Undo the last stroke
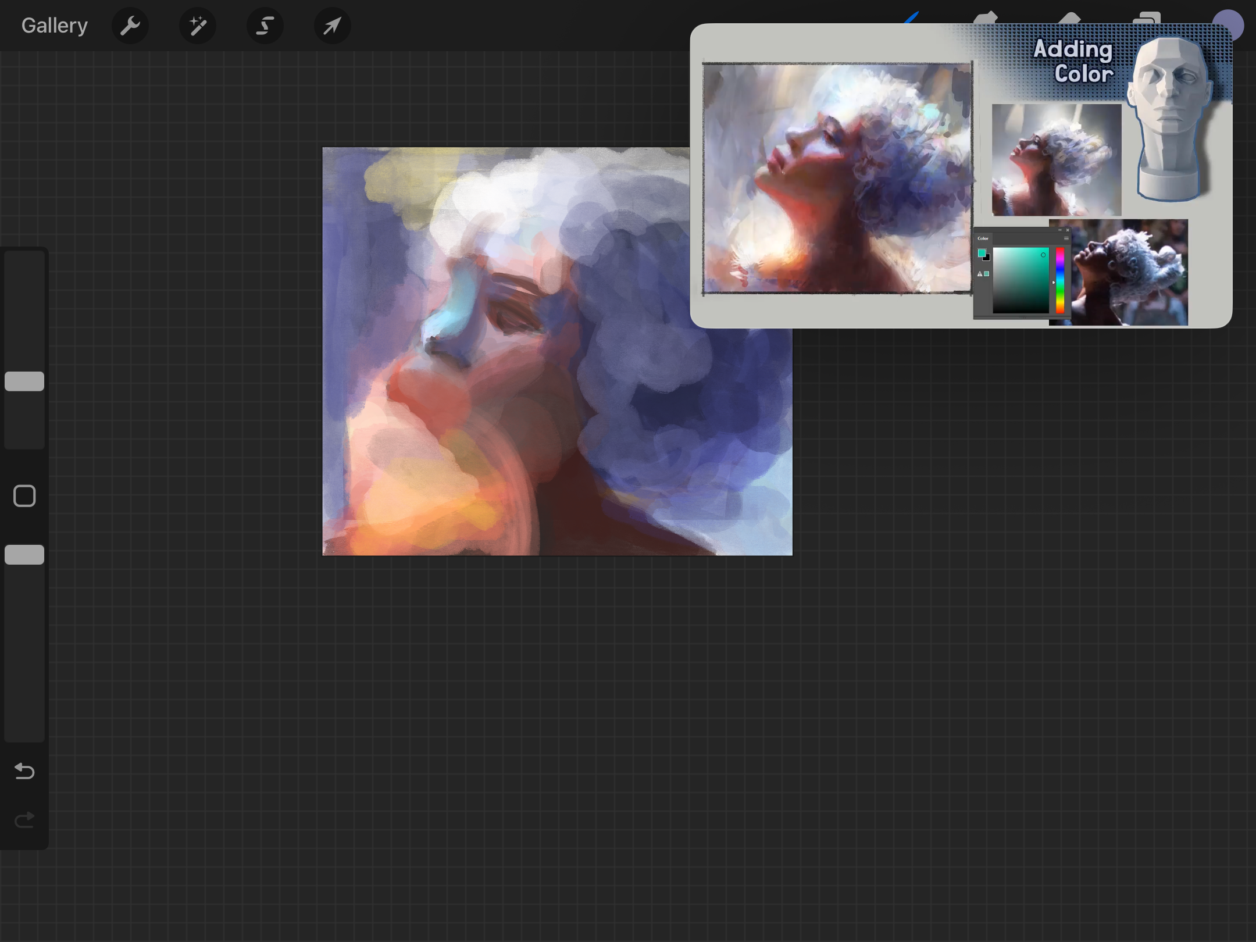This screenshot has width=1256, height=942. coord(24,771)
